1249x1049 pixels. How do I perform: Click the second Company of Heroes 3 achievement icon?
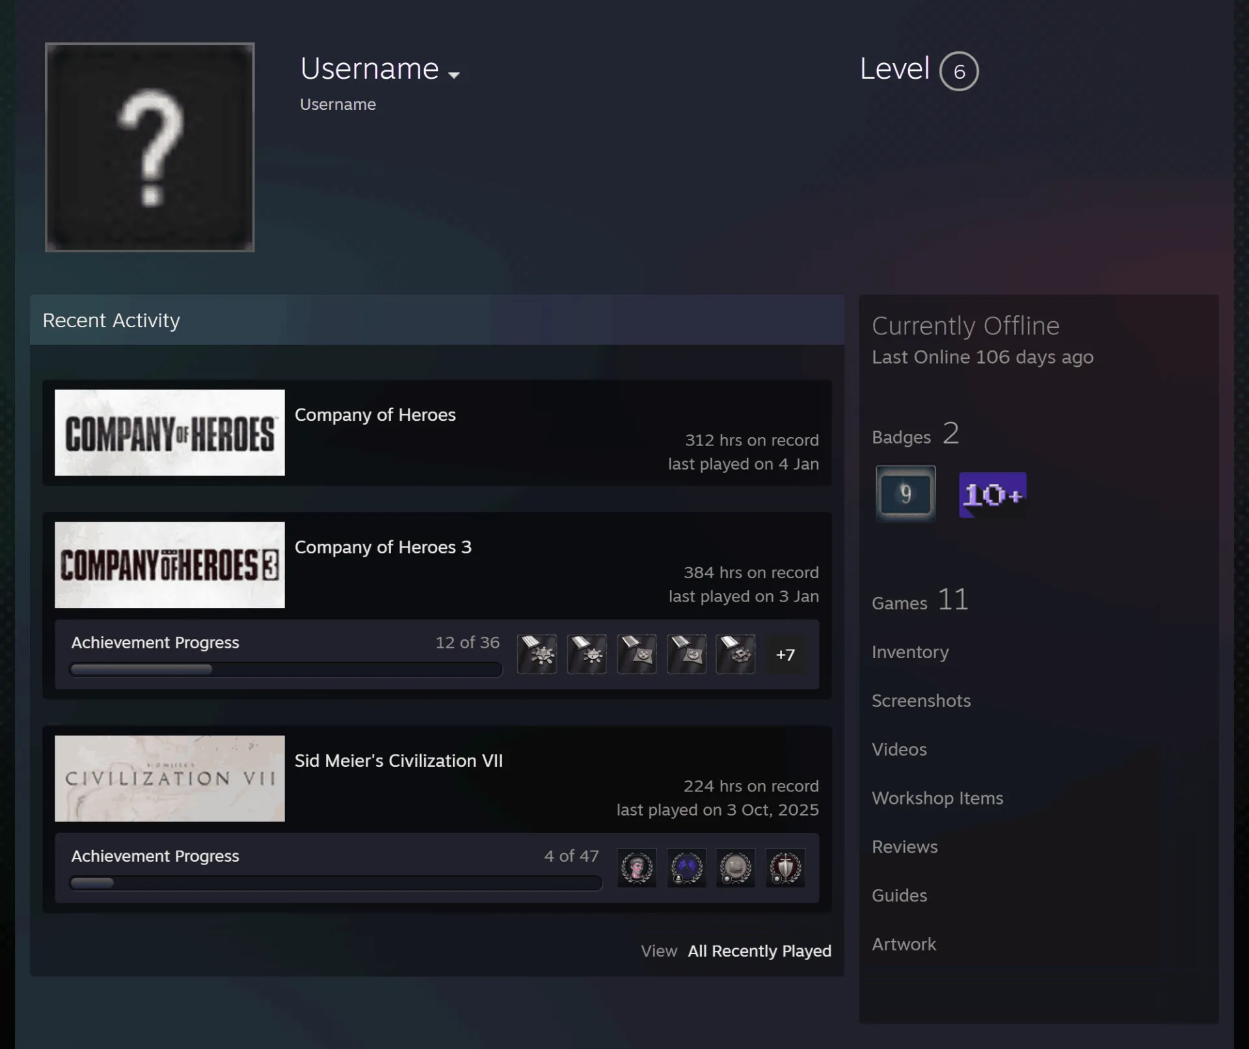(587, 654)
